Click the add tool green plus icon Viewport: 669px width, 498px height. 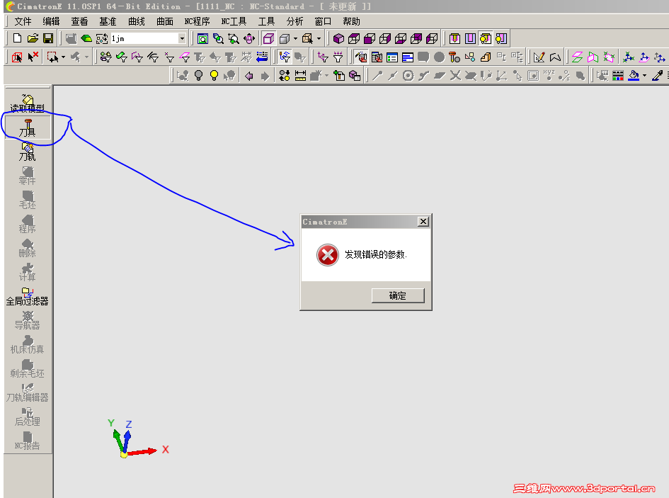[x=339, y=76]
